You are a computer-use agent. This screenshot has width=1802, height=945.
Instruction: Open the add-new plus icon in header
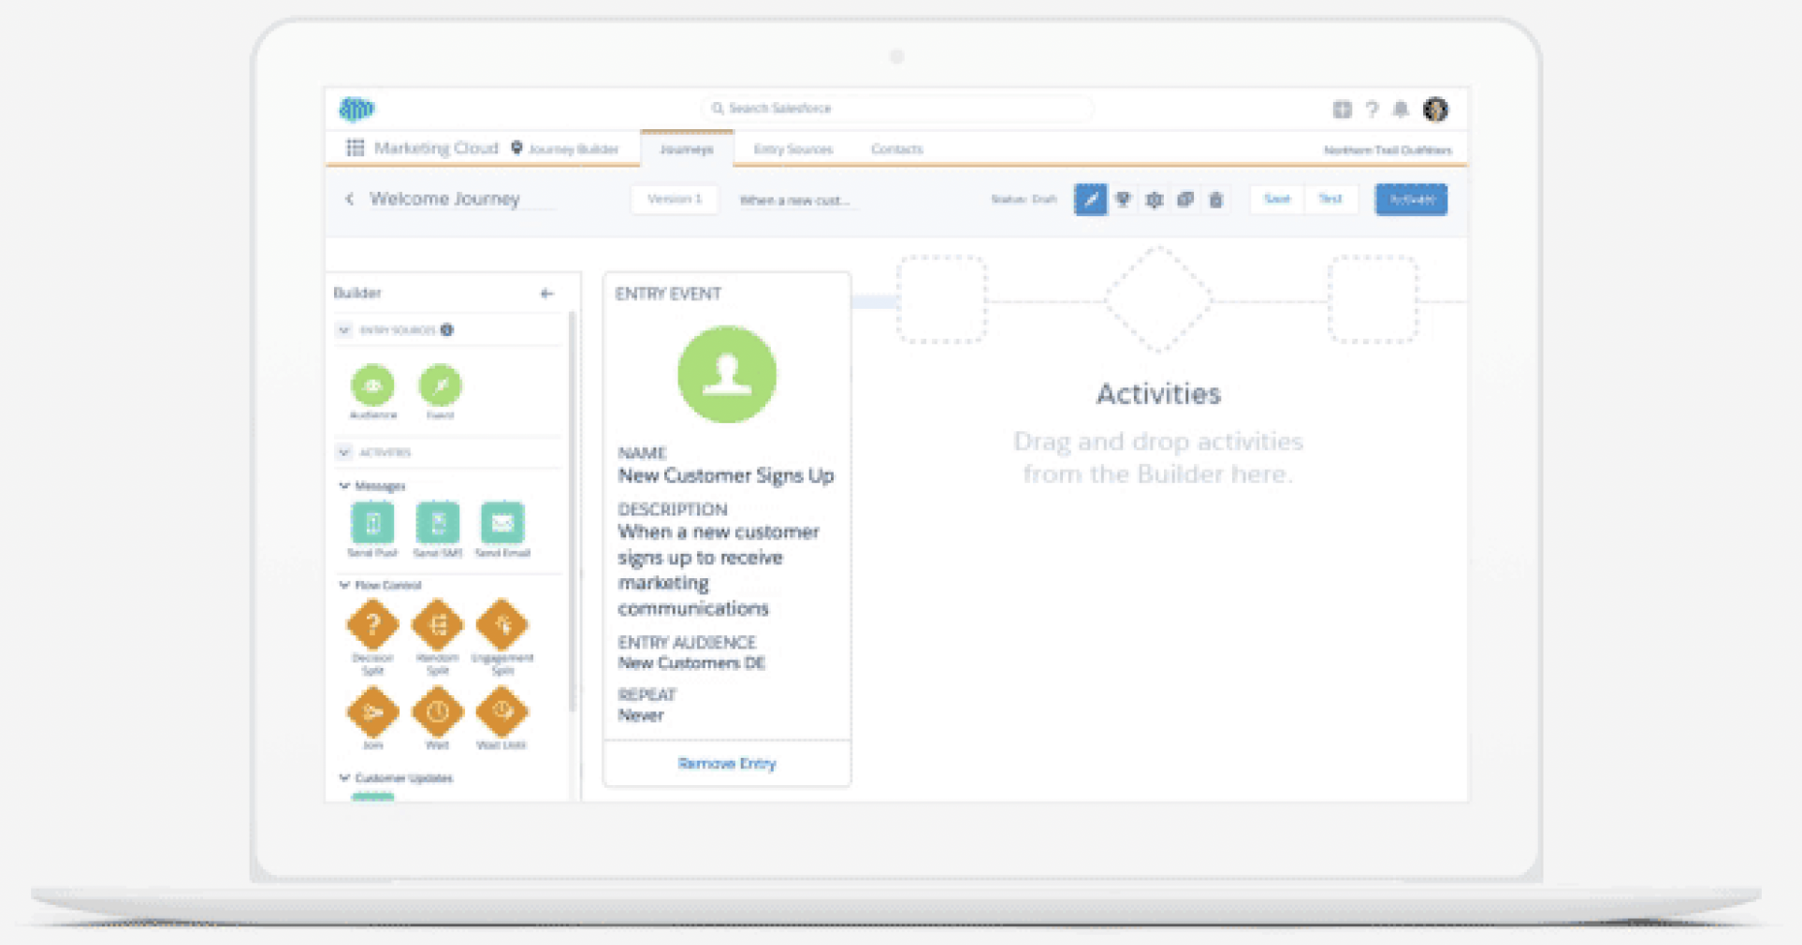1342,109
